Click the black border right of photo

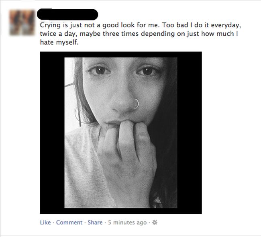point(190,133)
